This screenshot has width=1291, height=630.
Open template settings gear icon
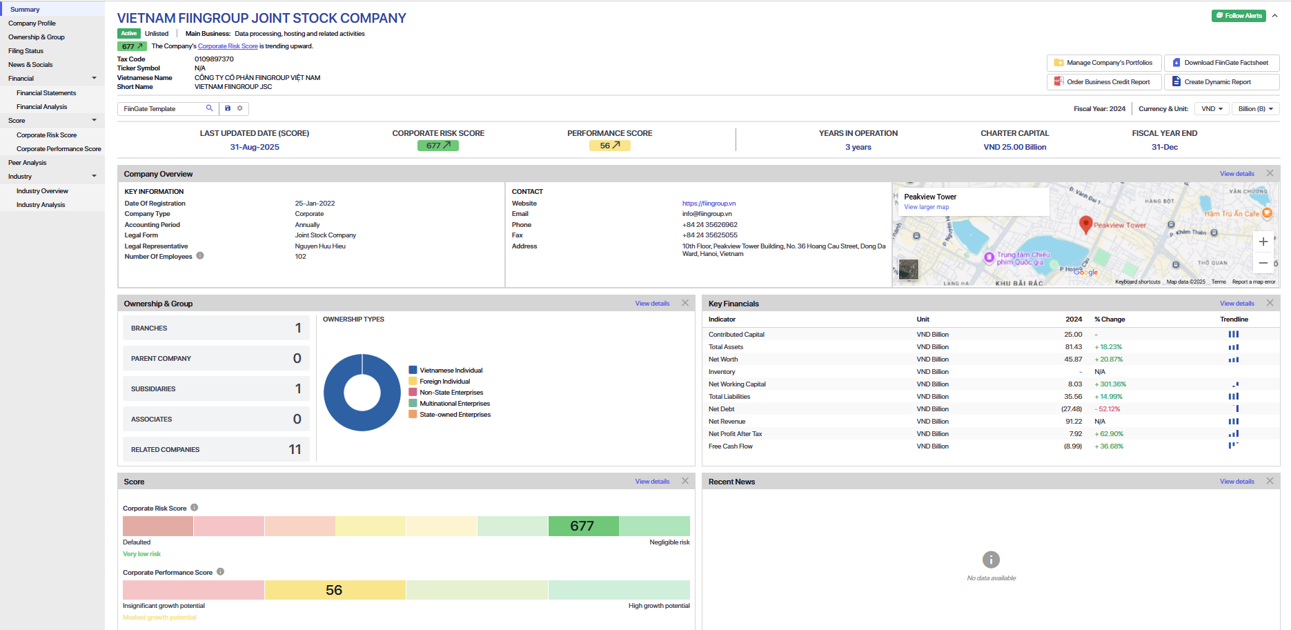(x=240, y=108)
